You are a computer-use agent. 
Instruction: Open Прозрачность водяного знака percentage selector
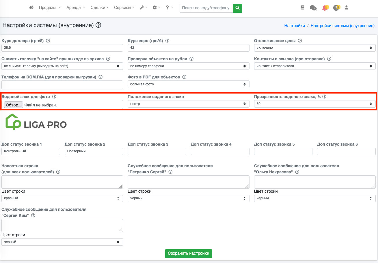(315, 104)
